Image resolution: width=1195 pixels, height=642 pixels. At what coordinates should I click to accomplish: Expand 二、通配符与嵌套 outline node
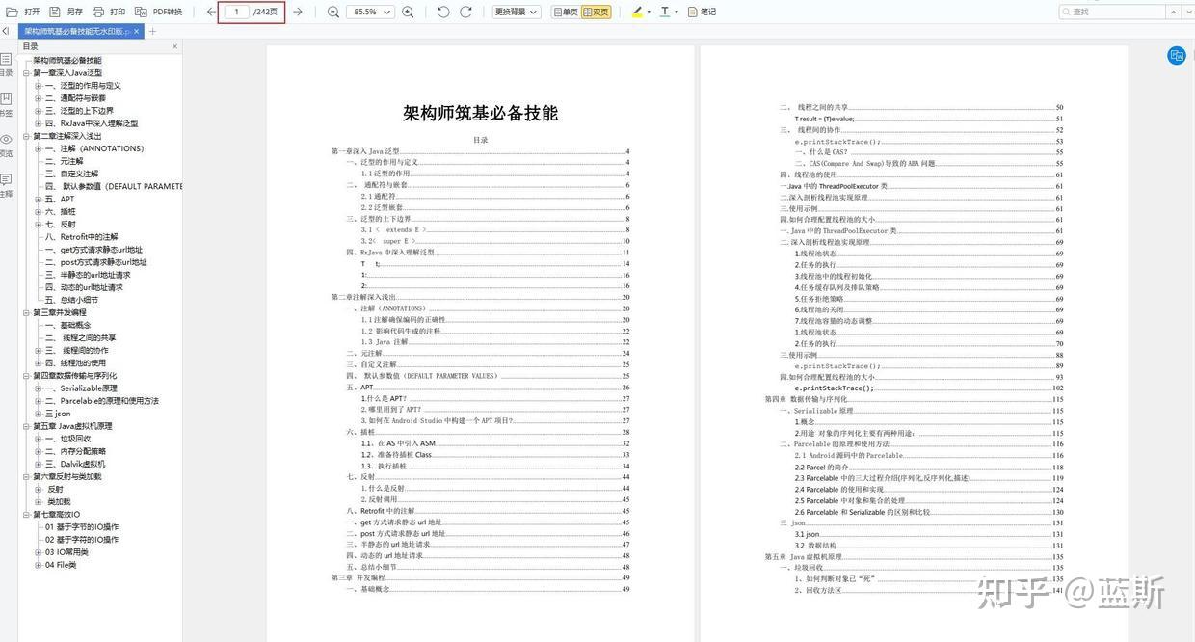(x=39, y=98)
